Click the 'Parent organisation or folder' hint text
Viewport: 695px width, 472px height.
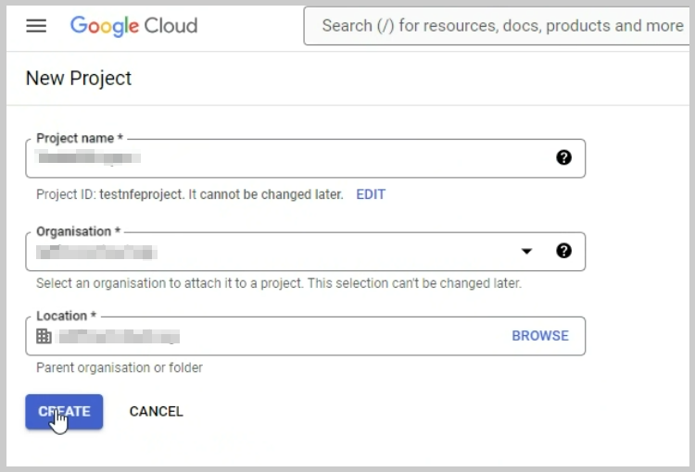pyautogui.click(x=120, y=367)
